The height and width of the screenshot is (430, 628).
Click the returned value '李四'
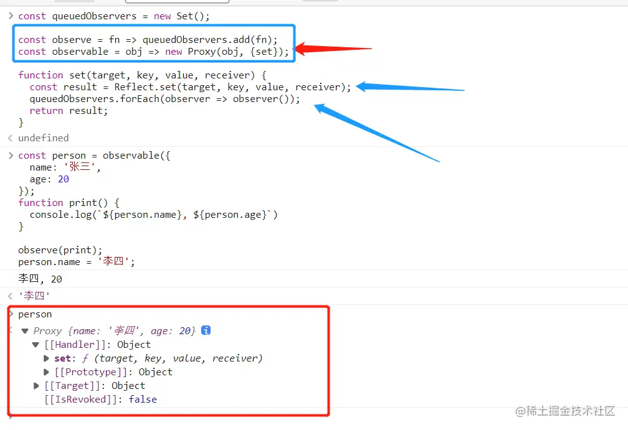pyautogui.click(x=34, y=296)
